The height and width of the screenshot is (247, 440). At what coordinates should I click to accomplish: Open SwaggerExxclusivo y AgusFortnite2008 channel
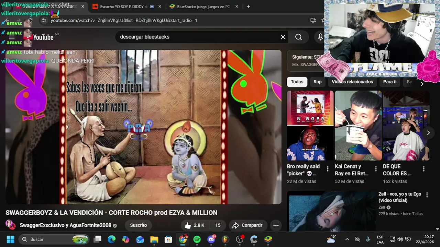[x=66, y=225]
